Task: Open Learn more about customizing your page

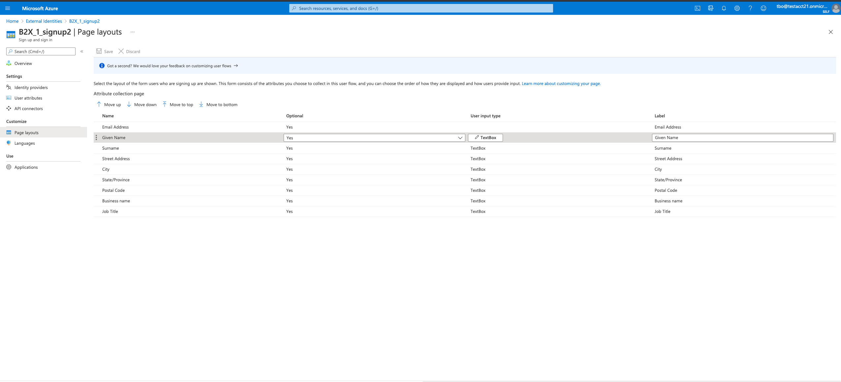Action: (x=561, y=83)
